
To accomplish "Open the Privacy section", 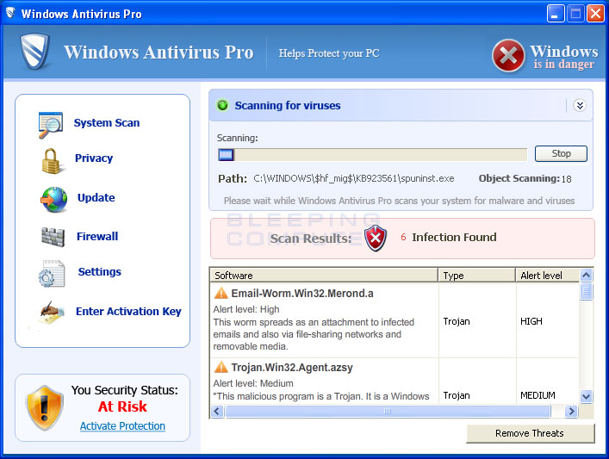I will coord(94,158).
